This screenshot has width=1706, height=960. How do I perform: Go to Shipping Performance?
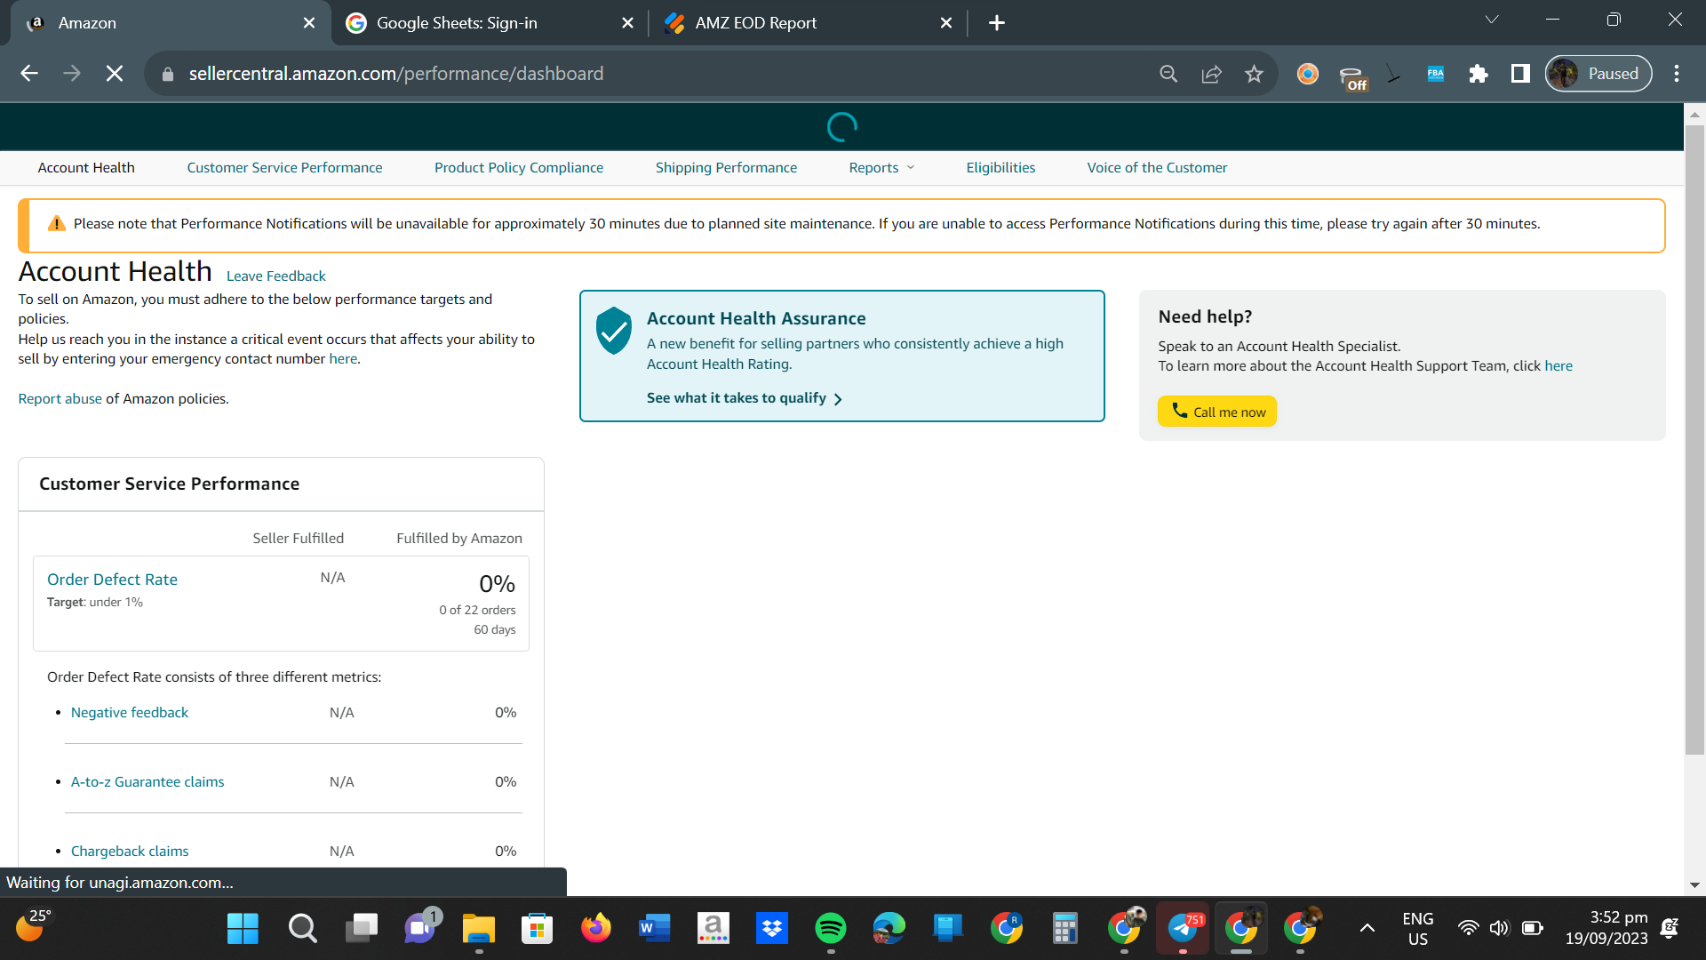726,168
